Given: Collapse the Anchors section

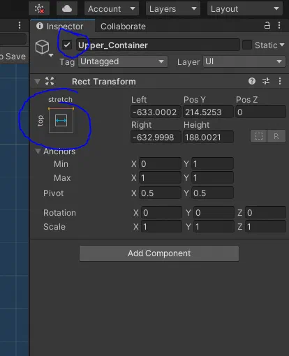Looking at the screenshot, I should coord(38,151).
